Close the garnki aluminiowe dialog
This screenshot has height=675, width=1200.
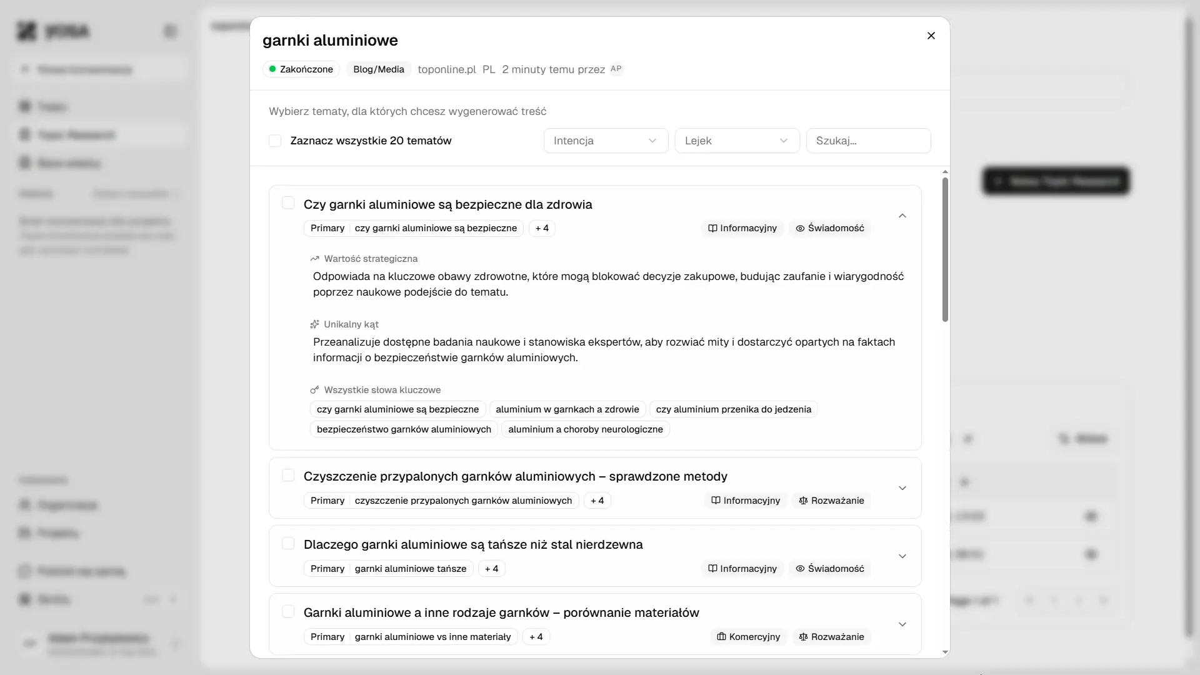coord(931,36)
